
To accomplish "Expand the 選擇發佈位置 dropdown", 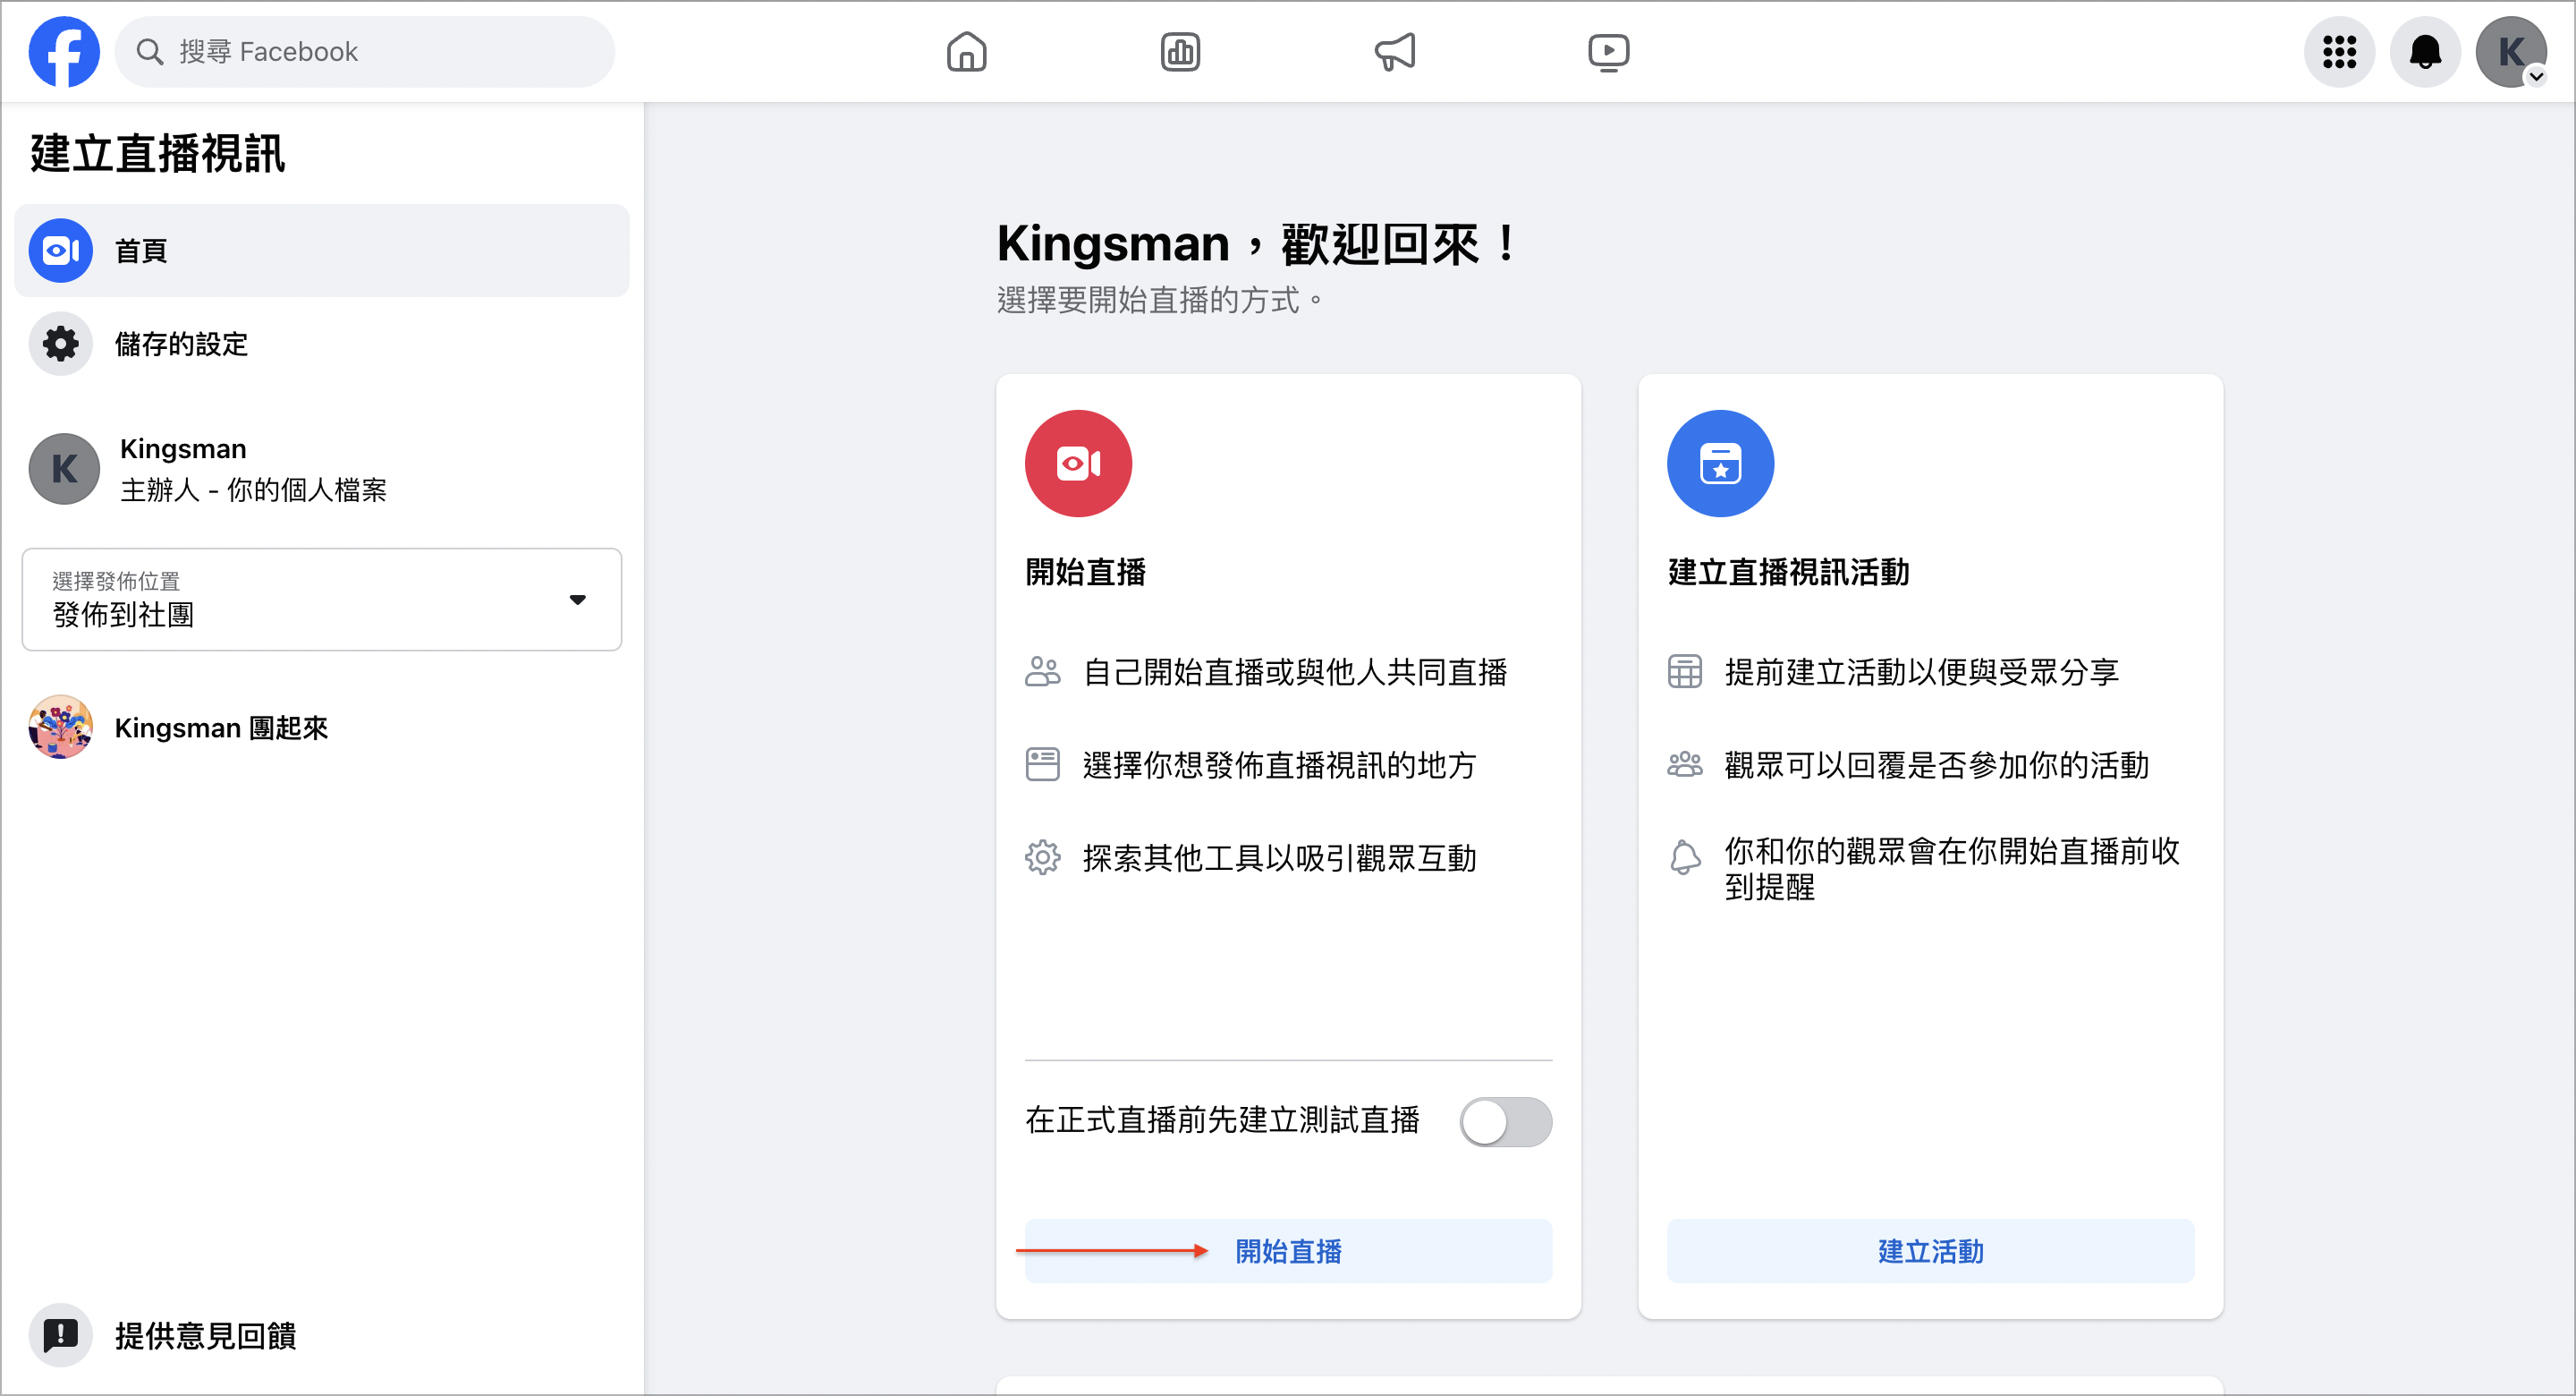I will pos(321,600).
